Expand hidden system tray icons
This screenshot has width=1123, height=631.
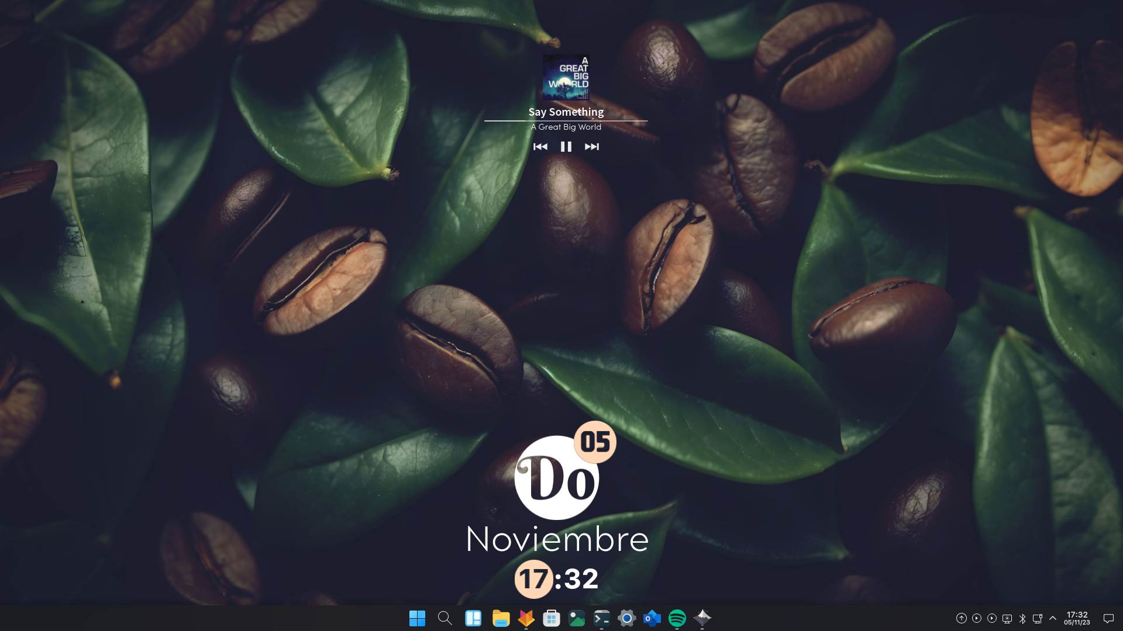(1053, 618)
